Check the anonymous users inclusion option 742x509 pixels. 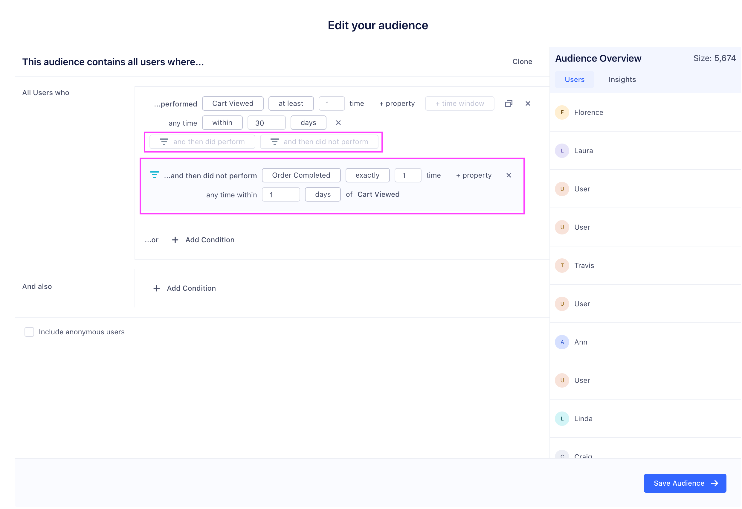29,332
